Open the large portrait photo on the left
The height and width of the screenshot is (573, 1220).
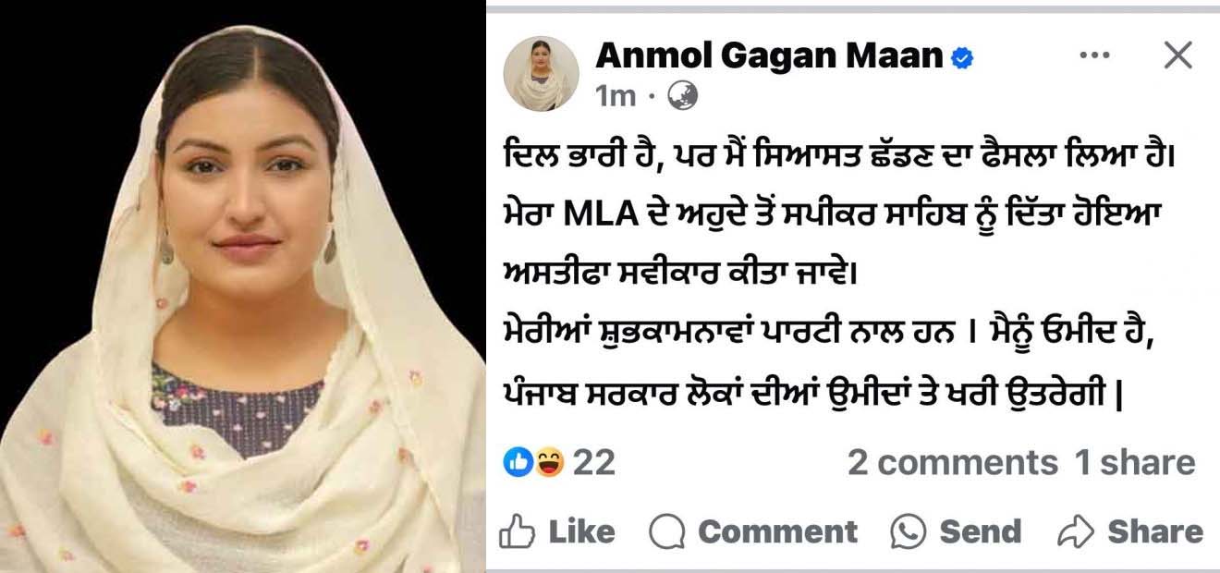click(x=242, y=286)
